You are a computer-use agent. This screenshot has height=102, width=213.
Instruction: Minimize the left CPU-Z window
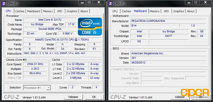click(82, 2)
